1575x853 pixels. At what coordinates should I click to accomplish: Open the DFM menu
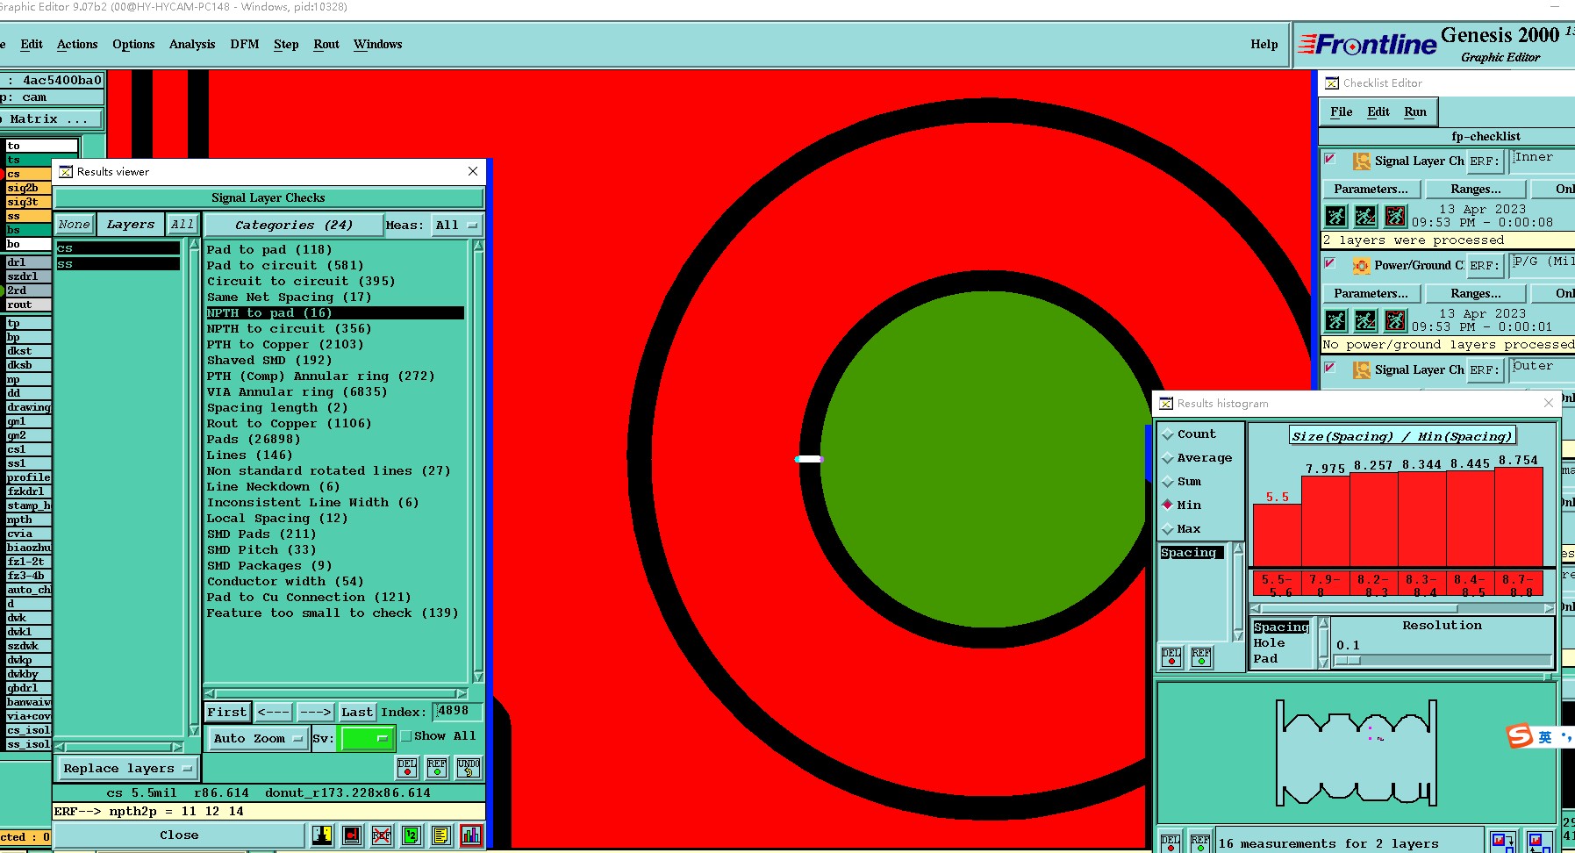coord(245,45)
